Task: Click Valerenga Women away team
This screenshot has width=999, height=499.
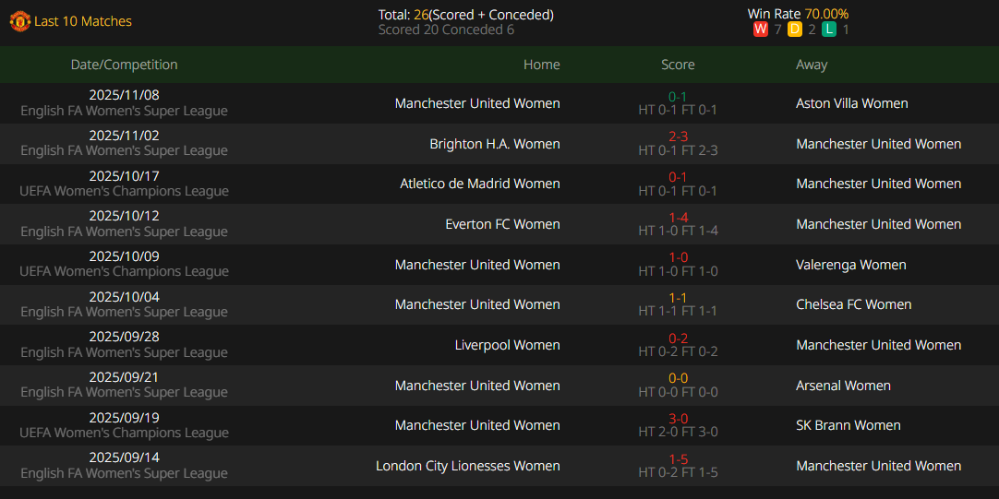Action: (850, 265)
